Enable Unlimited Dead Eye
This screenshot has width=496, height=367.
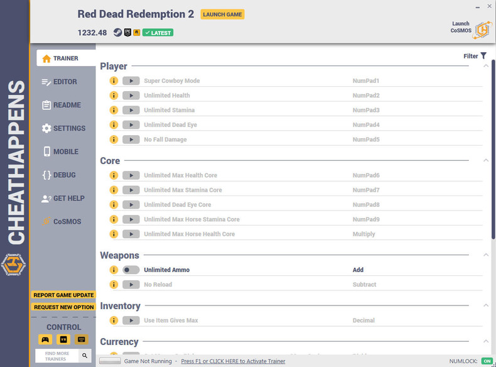coord(131,125)
